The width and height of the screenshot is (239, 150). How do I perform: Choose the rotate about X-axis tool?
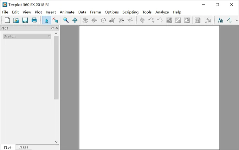coord(112,20)
